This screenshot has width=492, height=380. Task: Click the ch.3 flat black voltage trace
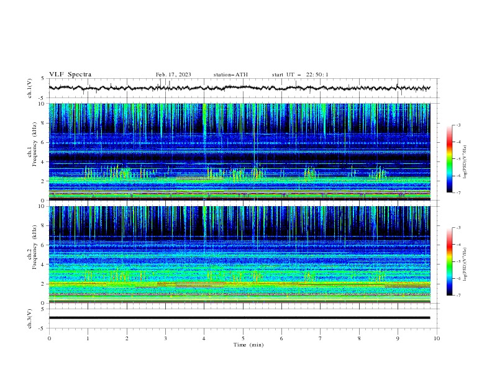[x=239, y=318]
